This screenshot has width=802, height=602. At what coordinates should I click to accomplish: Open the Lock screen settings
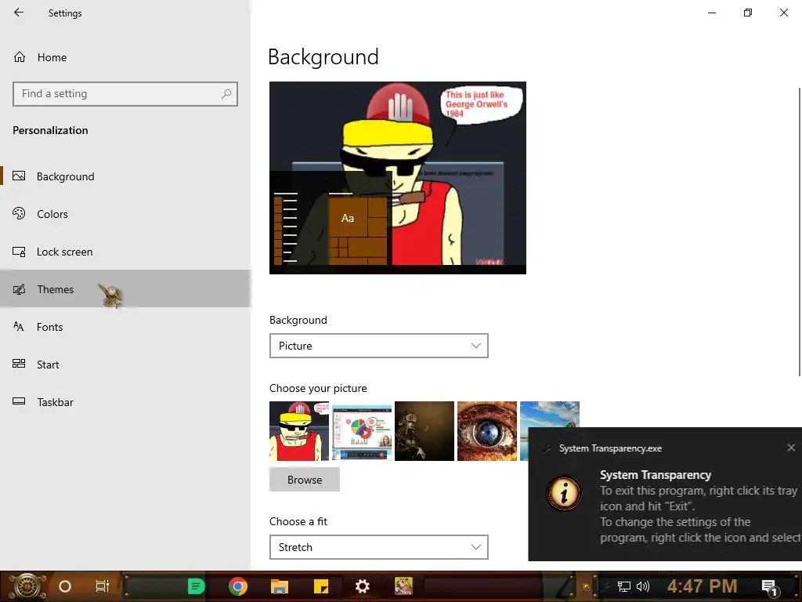coord(125,252)
